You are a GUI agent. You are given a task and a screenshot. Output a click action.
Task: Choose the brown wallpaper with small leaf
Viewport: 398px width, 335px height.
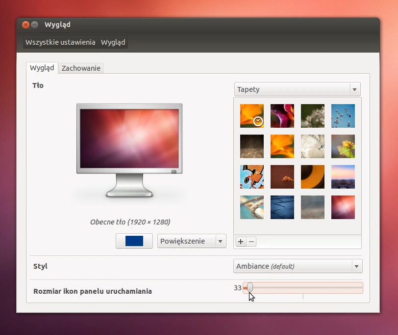(x=282, y=177)
